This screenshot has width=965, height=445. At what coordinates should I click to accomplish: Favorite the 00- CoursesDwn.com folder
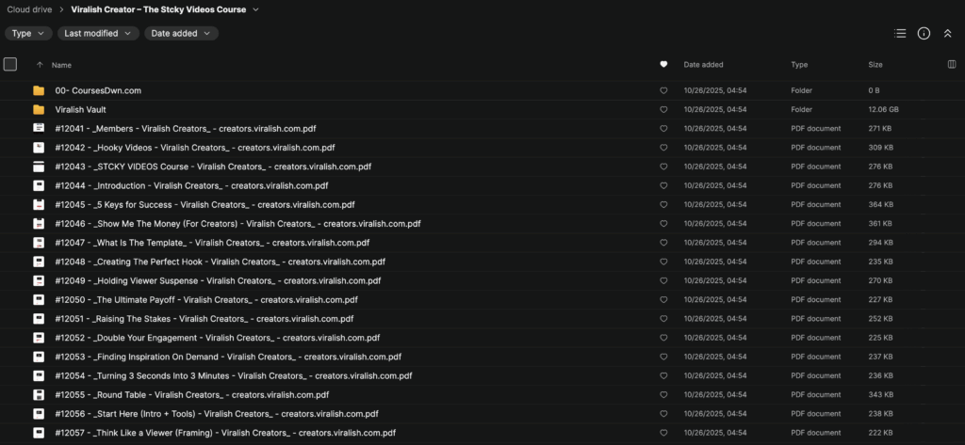click(663, 90)
